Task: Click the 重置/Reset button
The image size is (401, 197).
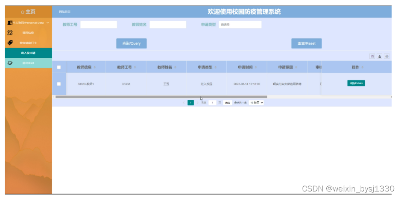Action: click(x=306, y=43)
